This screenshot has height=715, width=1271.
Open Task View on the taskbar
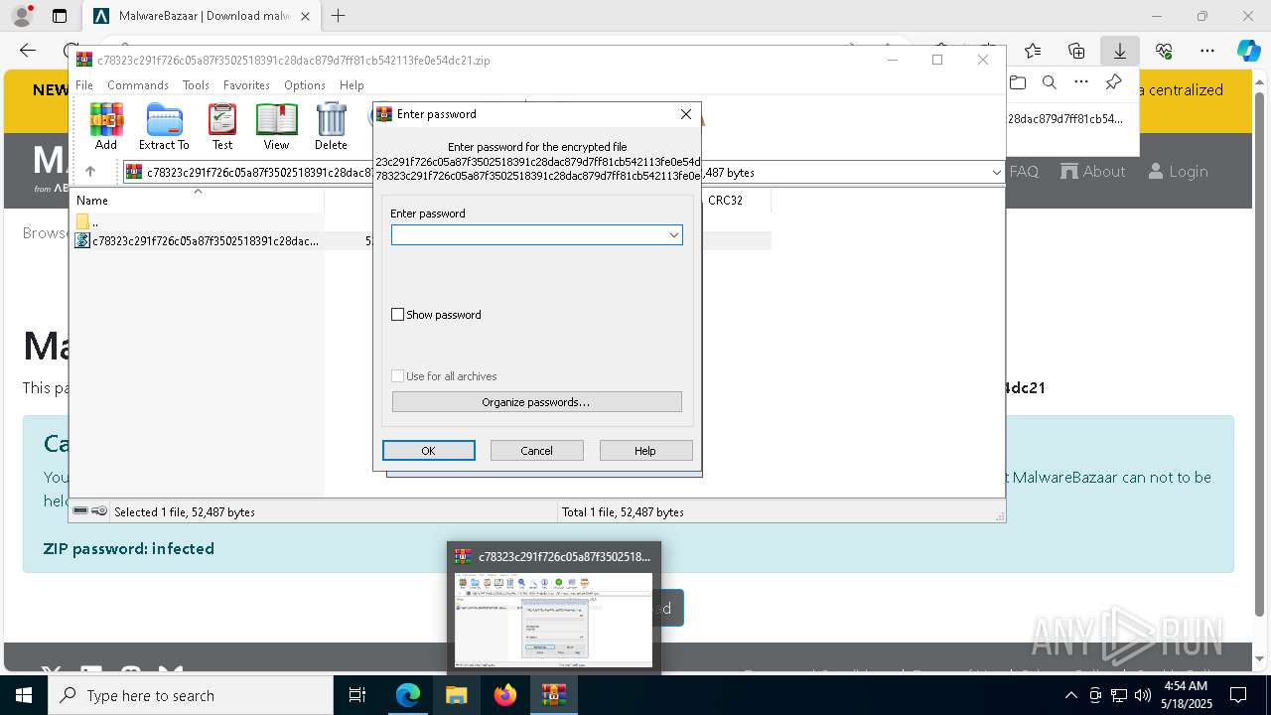tap(357, 695)
